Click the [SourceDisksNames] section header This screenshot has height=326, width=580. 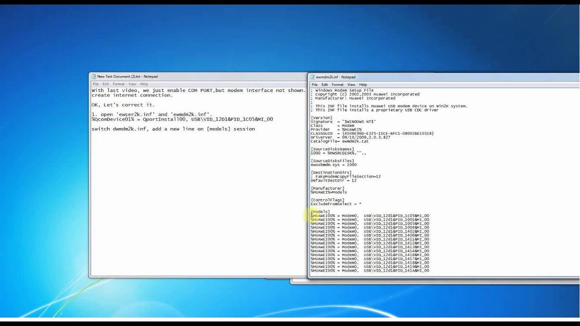click(332, 149)
